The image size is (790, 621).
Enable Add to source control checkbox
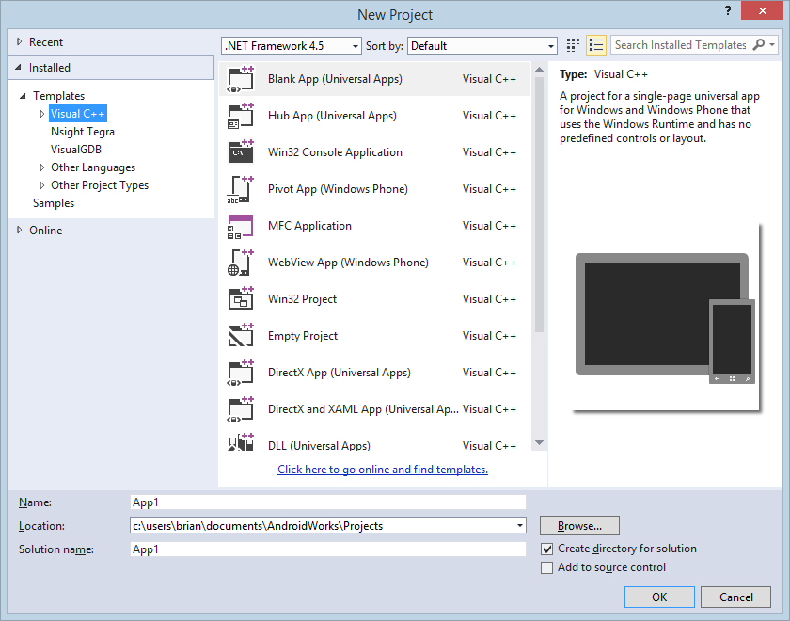pos(547,567)
